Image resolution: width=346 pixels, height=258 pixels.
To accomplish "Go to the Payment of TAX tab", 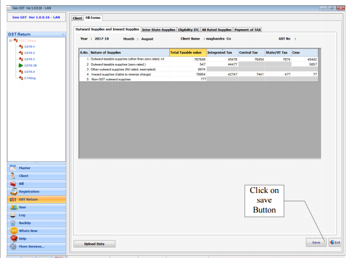I will click(248, 30).
